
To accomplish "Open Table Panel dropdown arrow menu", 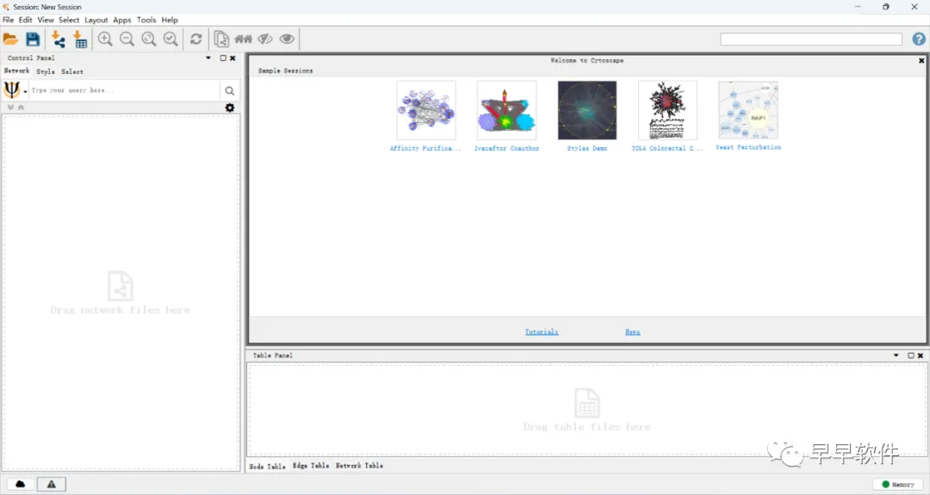I will [896, 356].
